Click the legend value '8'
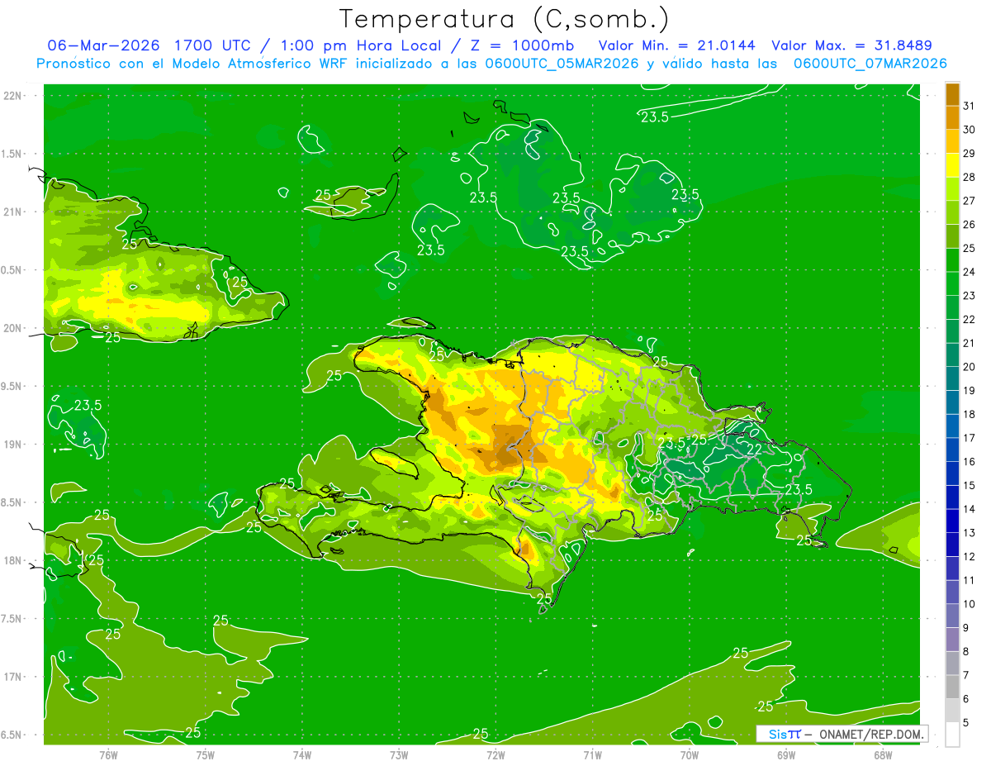This screenshot has height=766, width=991. [966, 652]
